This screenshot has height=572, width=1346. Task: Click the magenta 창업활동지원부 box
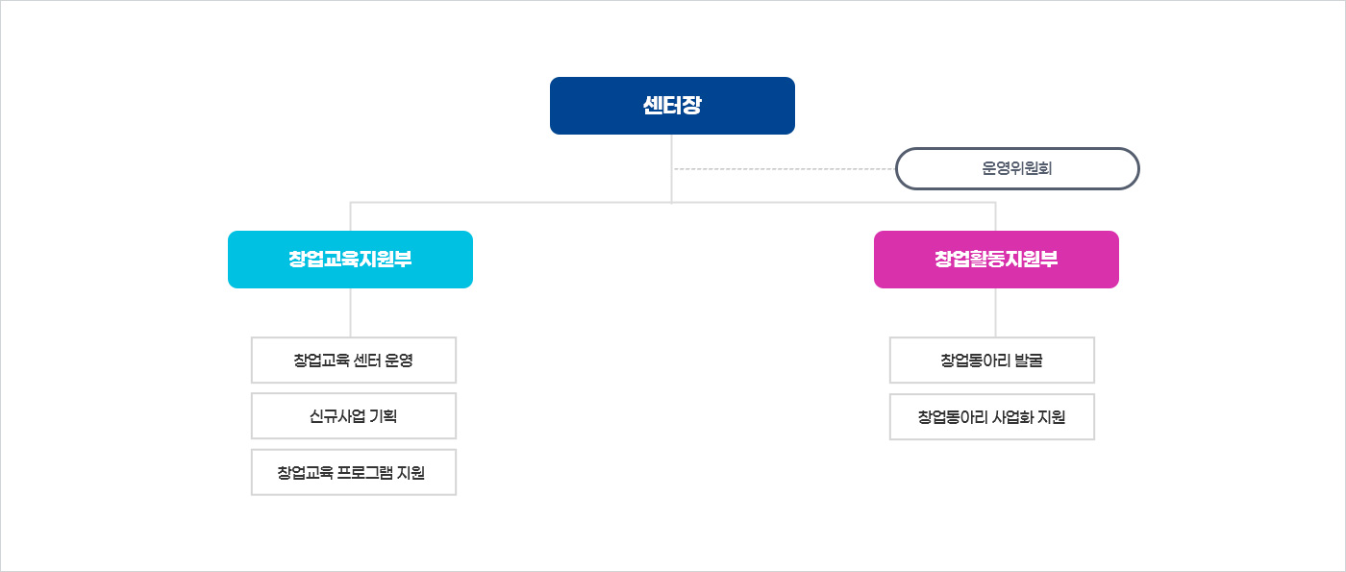click(996, 260)
